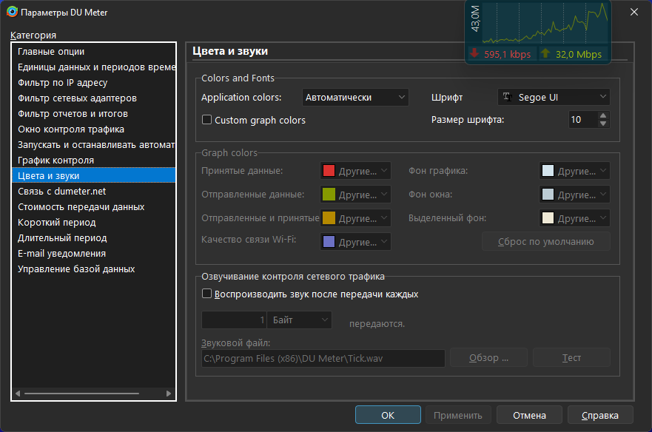This screenshot has height=432, width=652.
Task: Select Главные опции in the category list
Action: pyautogui.click(x=51, y=52)
